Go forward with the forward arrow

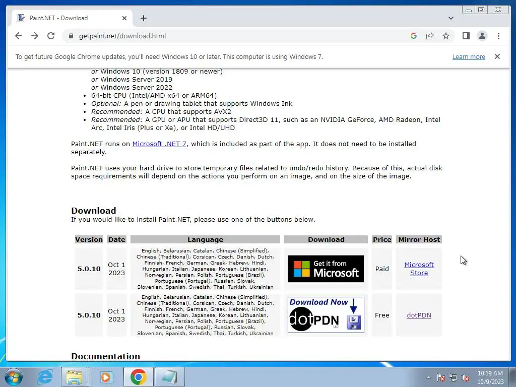35,36
